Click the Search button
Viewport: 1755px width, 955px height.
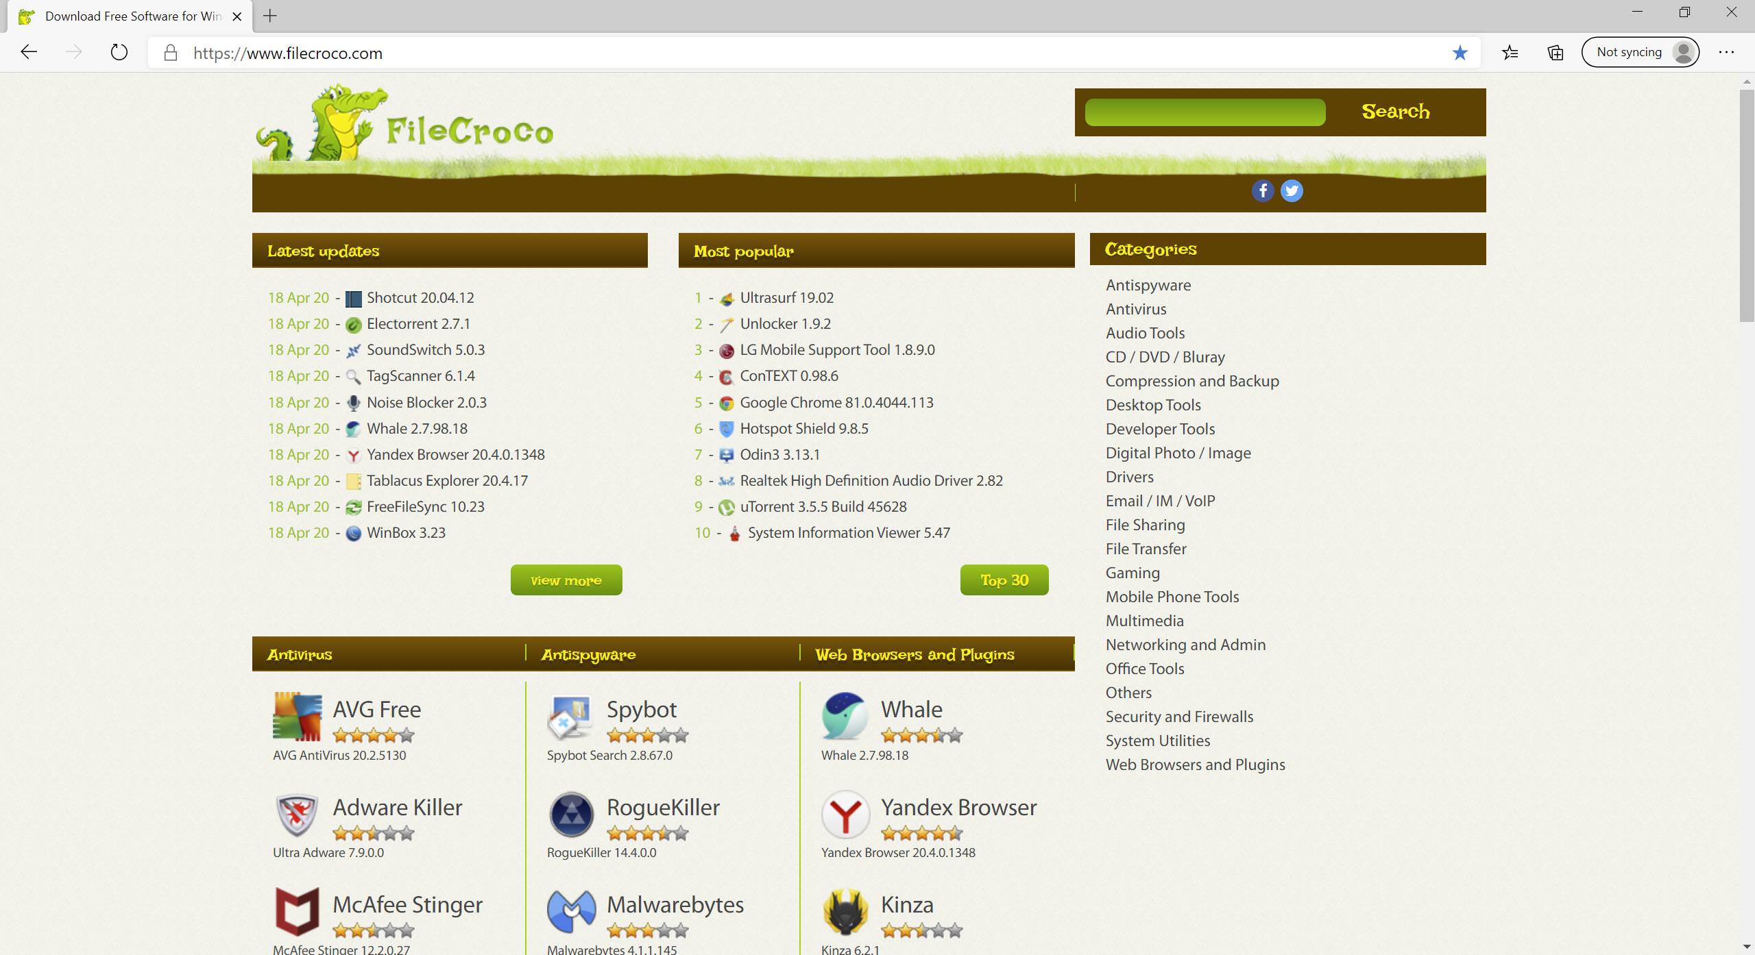coord(1395,112)
